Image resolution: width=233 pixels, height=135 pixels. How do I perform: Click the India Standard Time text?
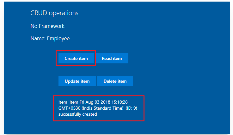(103, 108)
